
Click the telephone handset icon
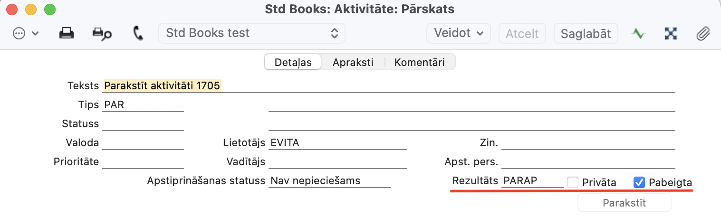138,33
